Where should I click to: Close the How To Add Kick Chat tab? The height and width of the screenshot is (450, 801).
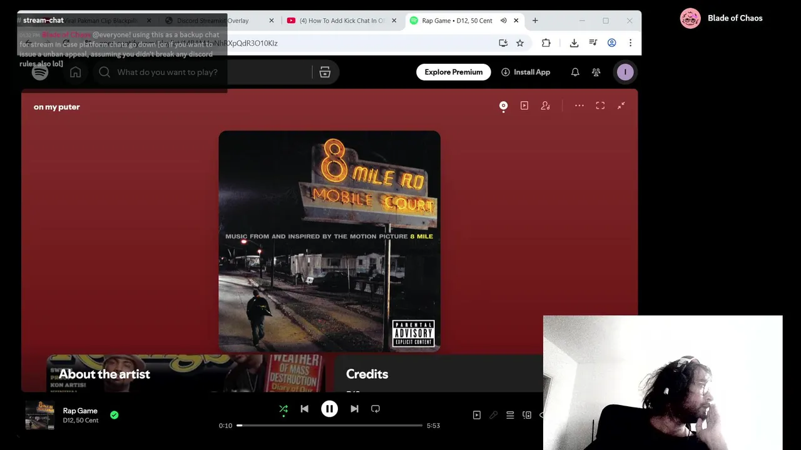394,21
